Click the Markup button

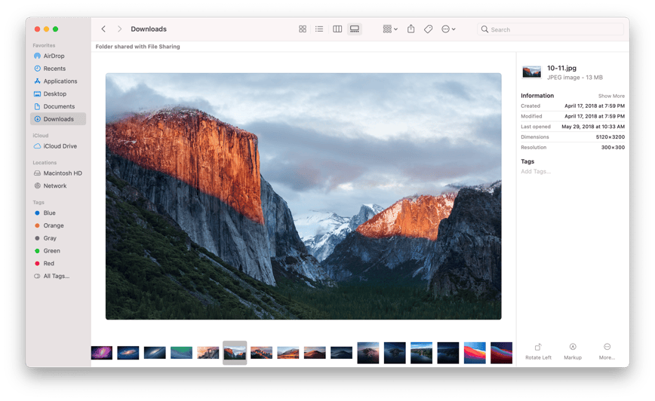pyautogui.click(x=573, y=351)
